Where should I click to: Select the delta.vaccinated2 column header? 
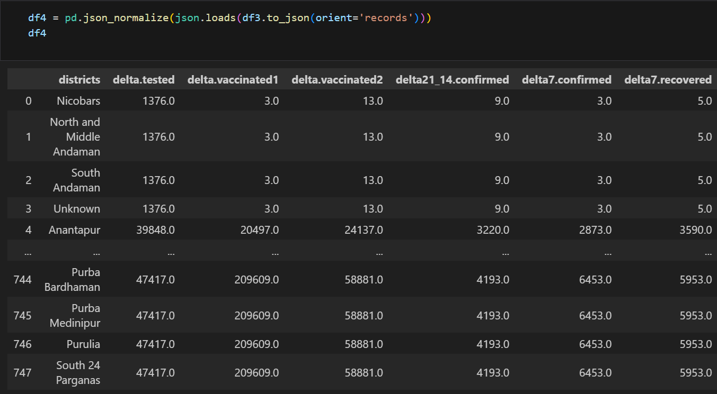click(x=338, y=79)
